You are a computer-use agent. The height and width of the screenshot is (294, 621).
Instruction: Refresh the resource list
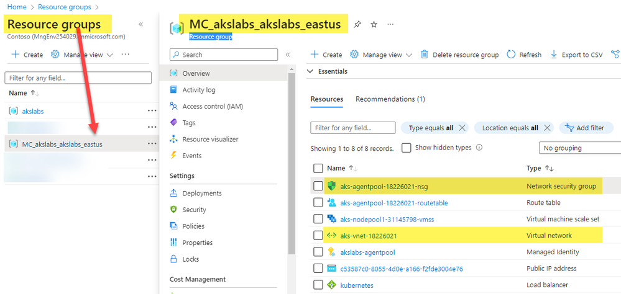point(524,55)
